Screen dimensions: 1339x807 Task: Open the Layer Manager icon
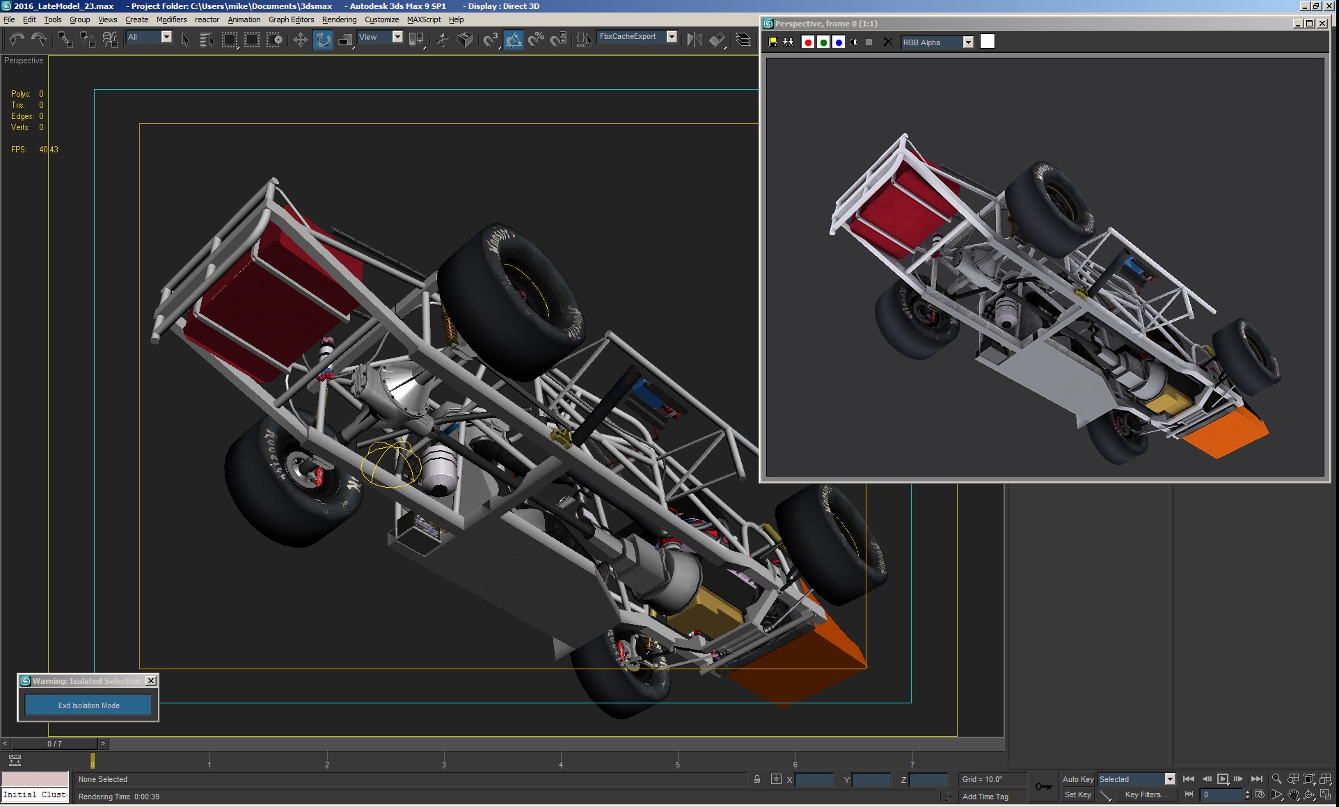(743, 40)
